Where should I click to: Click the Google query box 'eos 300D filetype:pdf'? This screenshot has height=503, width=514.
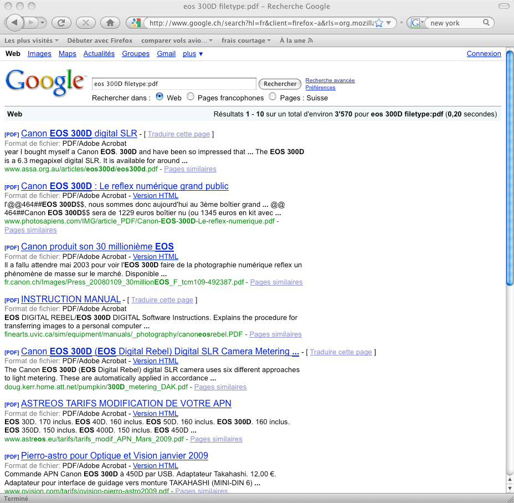click(174, 84)
